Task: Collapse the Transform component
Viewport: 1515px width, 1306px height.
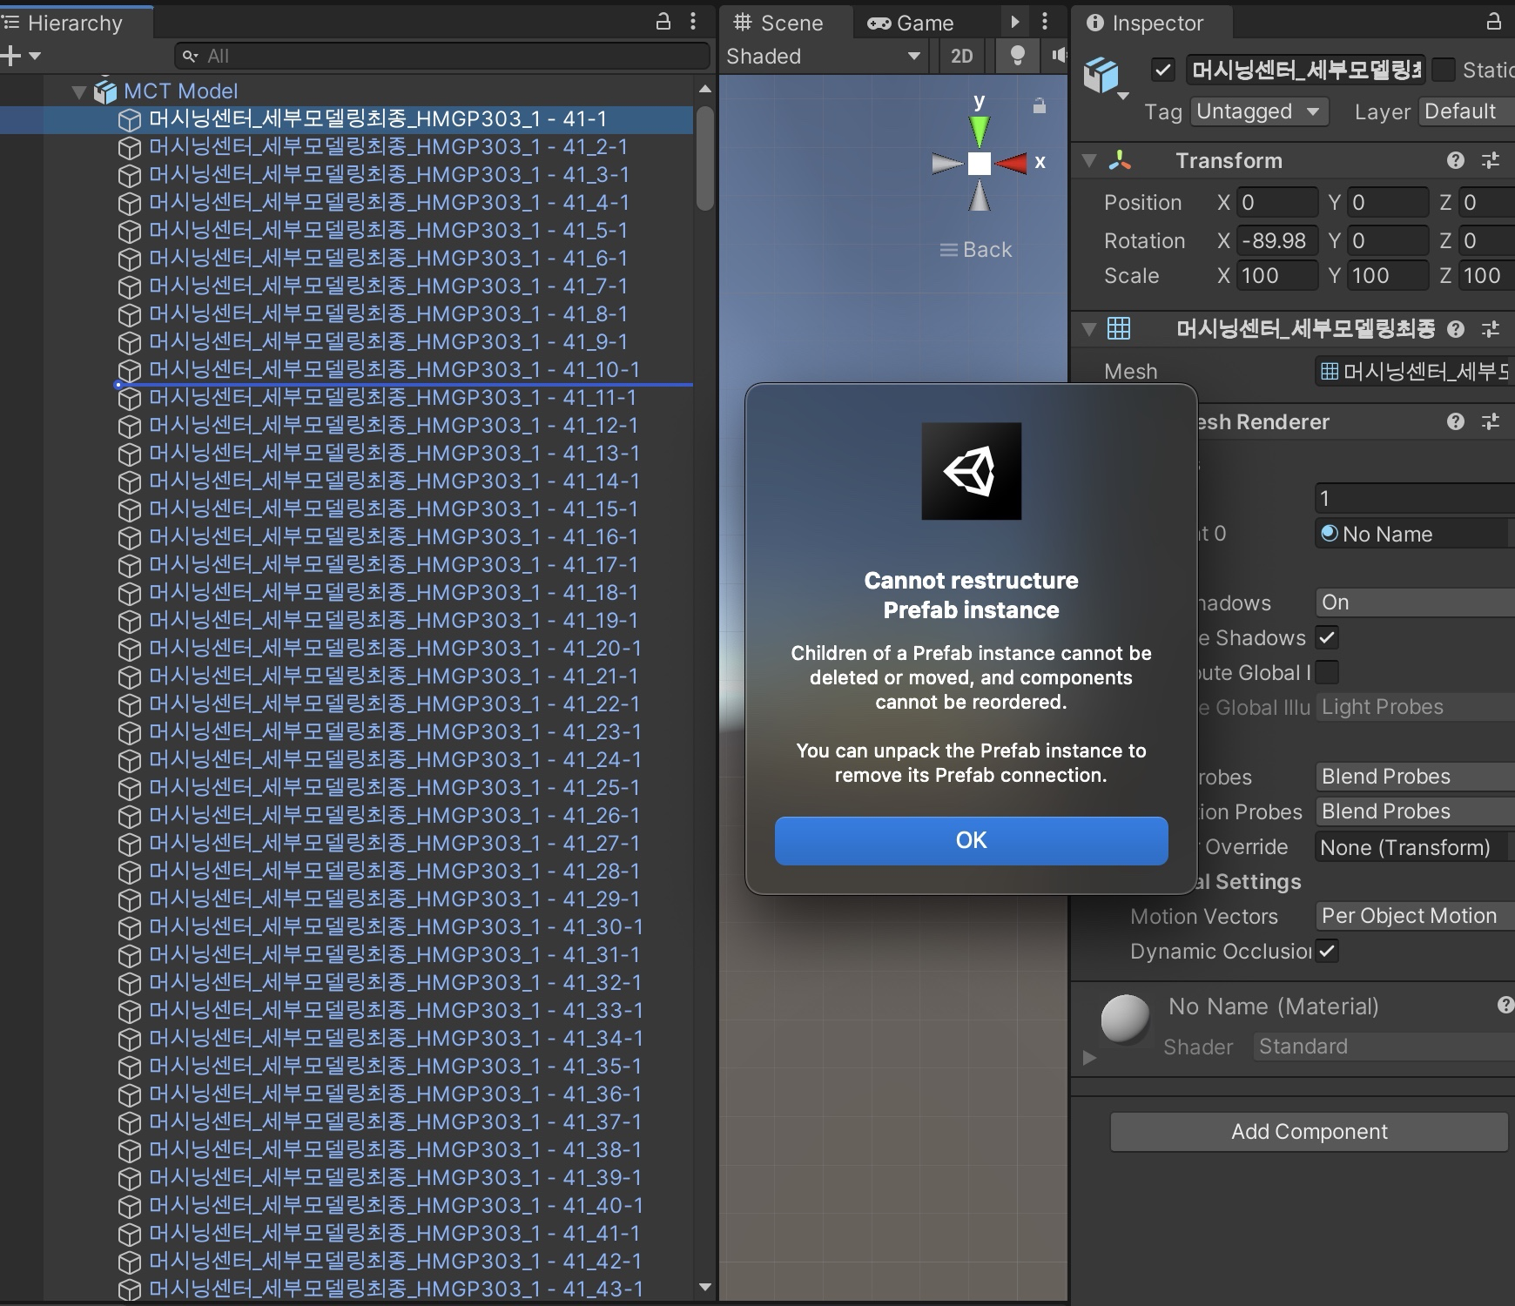Action: click(x=1089, y=161)
